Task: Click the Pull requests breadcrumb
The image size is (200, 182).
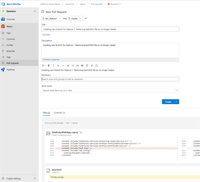Action: [x=97, y=4]
